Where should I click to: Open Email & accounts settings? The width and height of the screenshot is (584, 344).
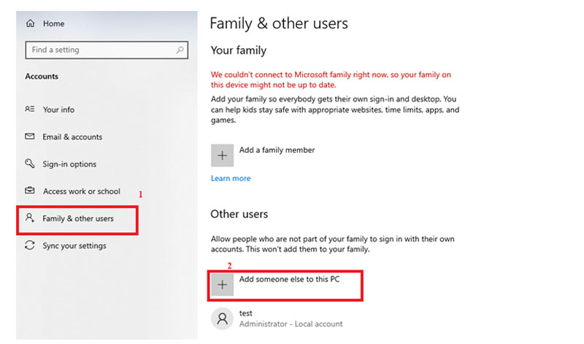72,137
